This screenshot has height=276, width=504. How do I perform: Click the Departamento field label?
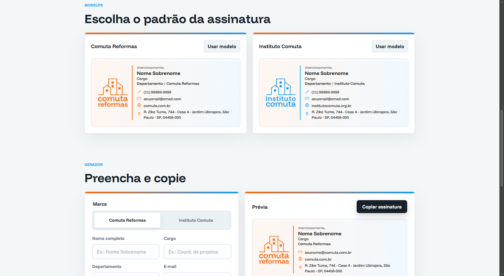(x=107, y=266)
